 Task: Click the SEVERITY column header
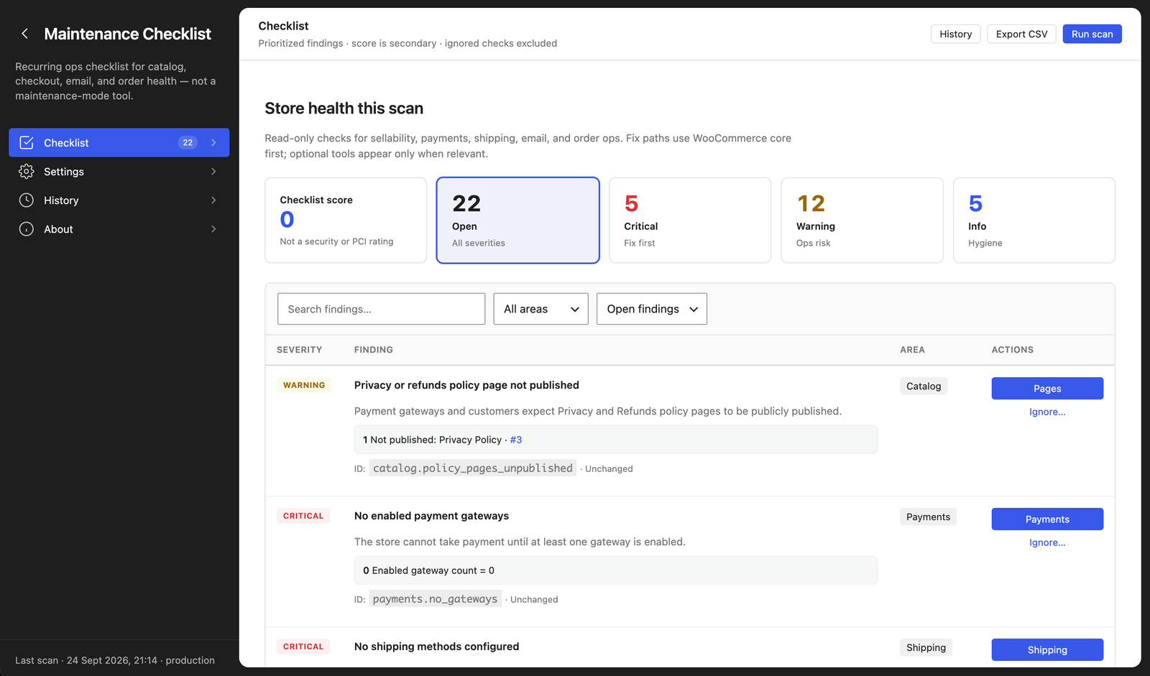[x=300, y=350]
